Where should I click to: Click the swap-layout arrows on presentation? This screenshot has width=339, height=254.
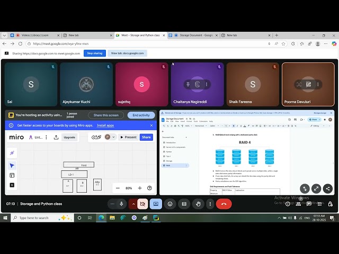coord(305,188)
